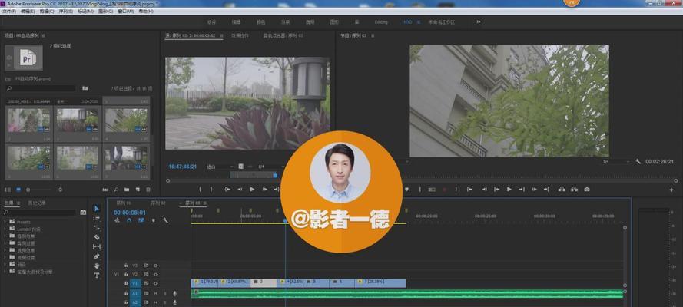Click the new custom bin icon in Effects panel

pyautogui.click(x=83, y=213)
